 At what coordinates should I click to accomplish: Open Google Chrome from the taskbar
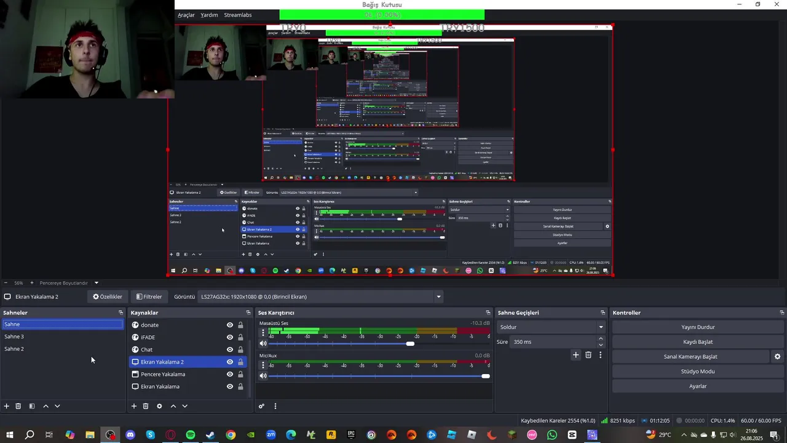[x=231, y=435]
